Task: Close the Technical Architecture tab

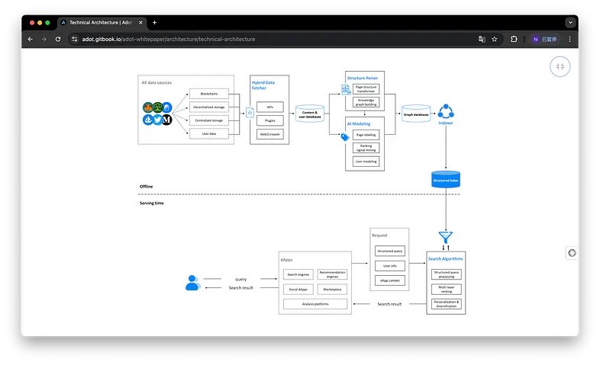Action: point(140,23)
